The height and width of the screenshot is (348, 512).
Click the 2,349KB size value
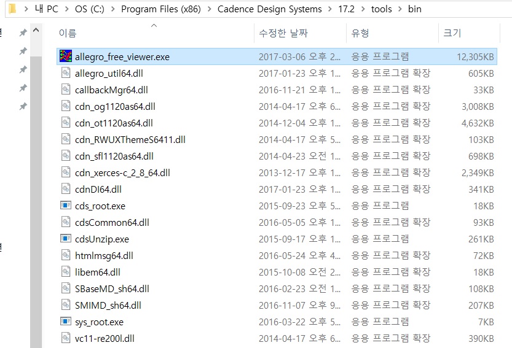478,173
